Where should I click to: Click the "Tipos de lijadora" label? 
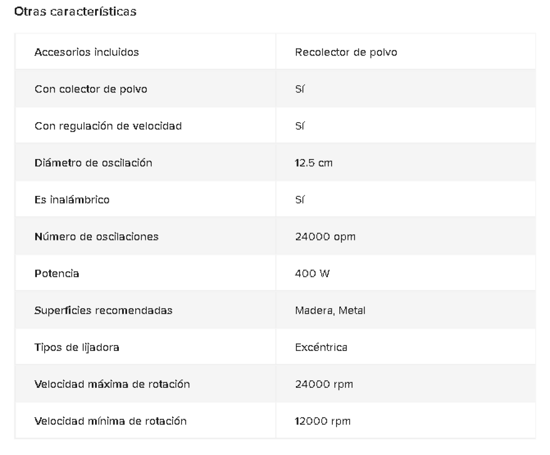pyautogui.click(x=77, y=347)
